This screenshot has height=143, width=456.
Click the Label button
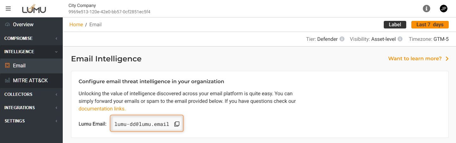click(395, 25)
